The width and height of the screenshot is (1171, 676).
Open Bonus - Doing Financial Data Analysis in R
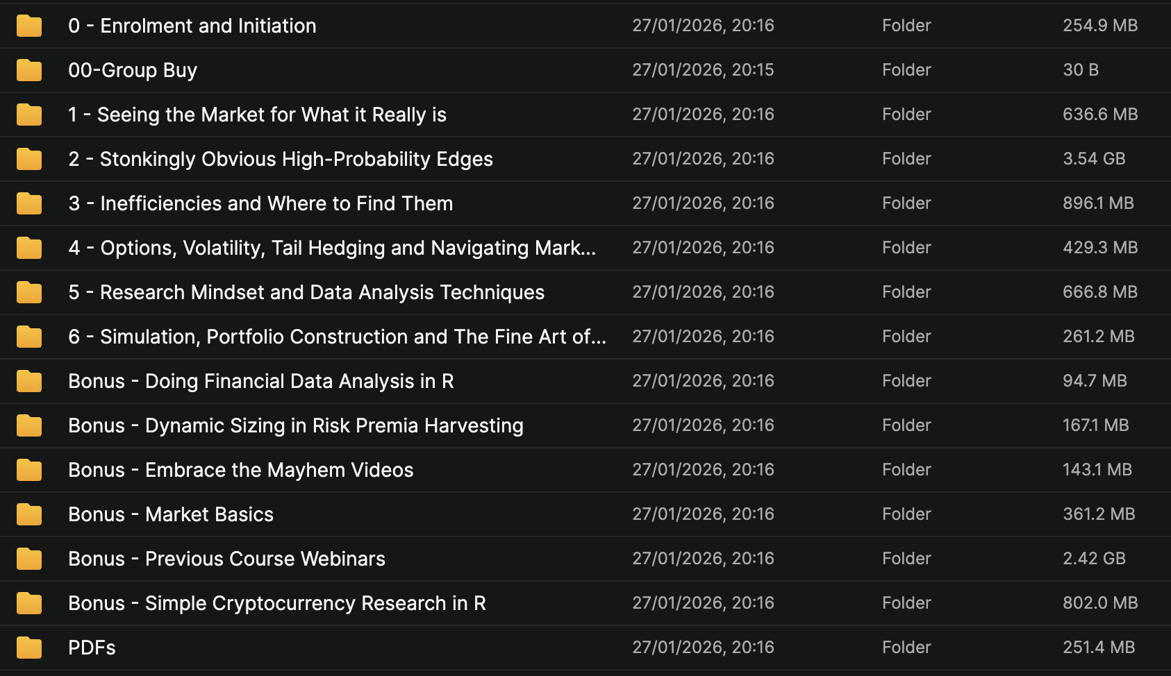click(261, 381)
